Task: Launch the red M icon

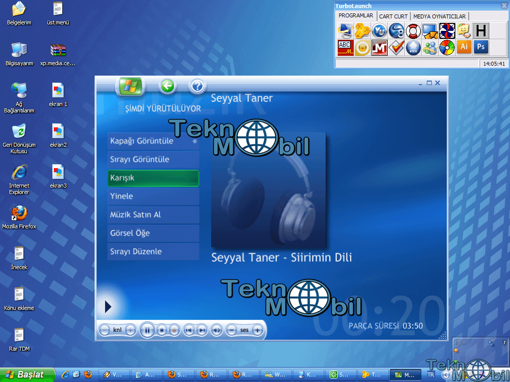Action: [x=379, y=48]
